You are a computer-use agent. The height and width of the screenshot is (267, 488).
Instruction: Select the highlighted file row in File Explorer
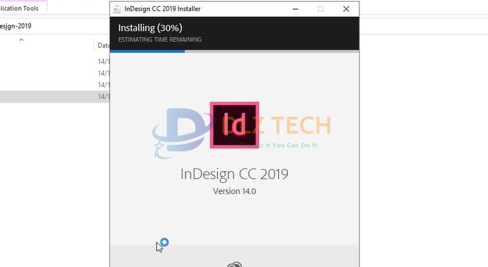tap(55, 97)
